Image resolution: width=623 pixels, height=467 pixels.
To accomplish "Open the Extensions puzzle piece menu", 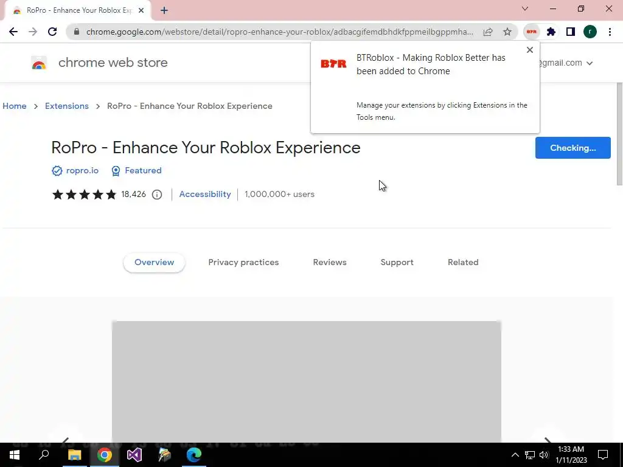I will 551,32.
